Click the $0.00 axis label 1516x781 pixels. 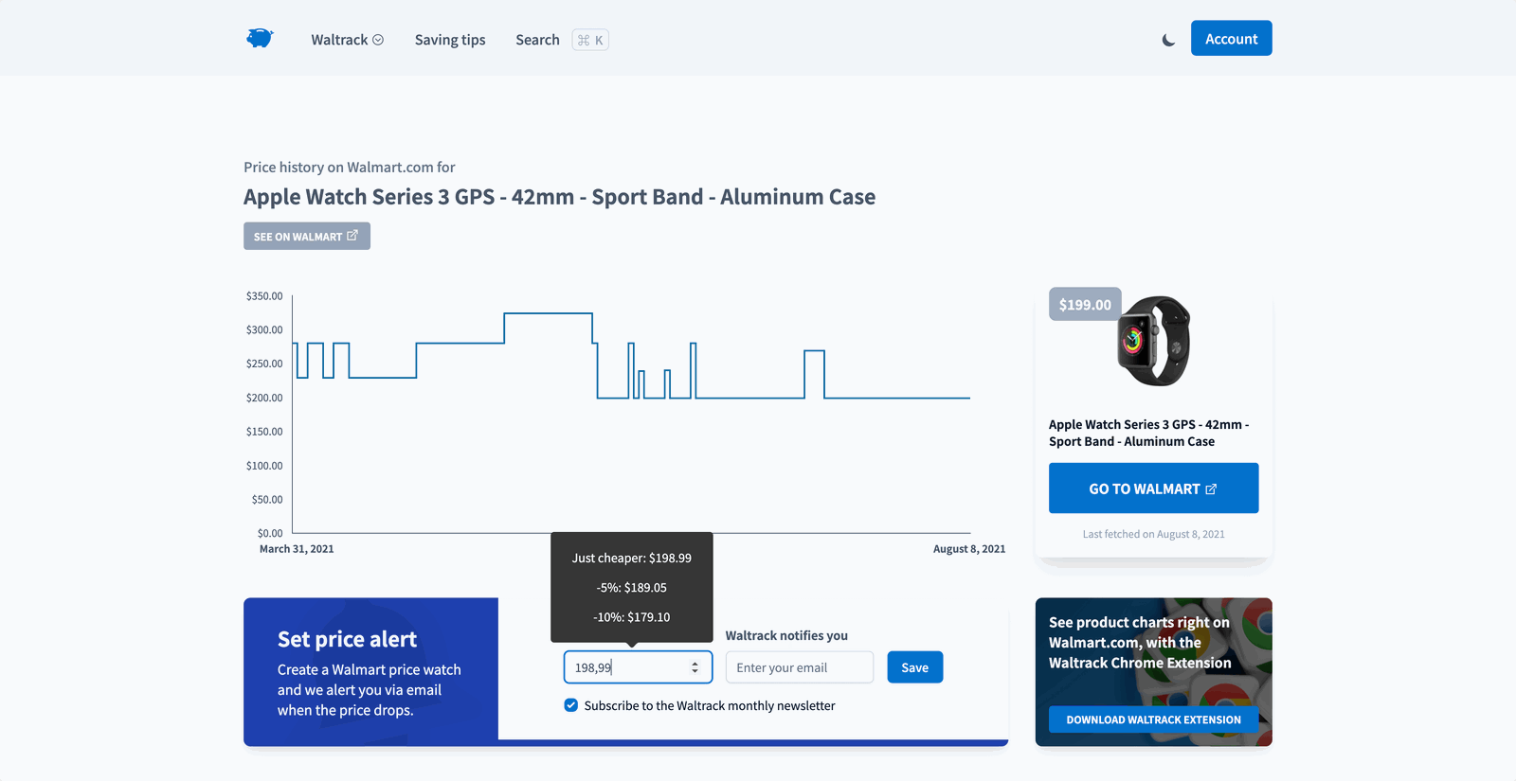point(270,533)
